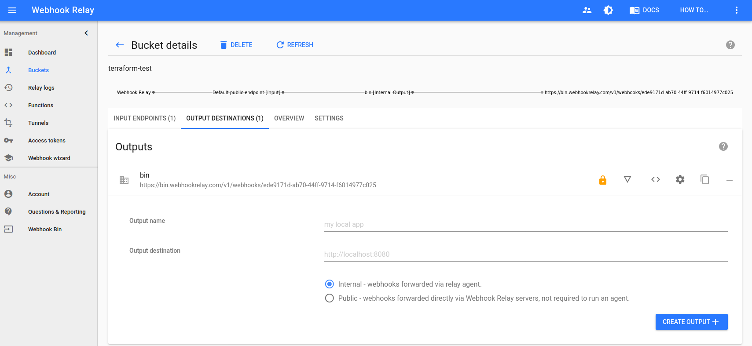Open gear settings for bin output
The image size is (752, 346).
tap(680, 179)
